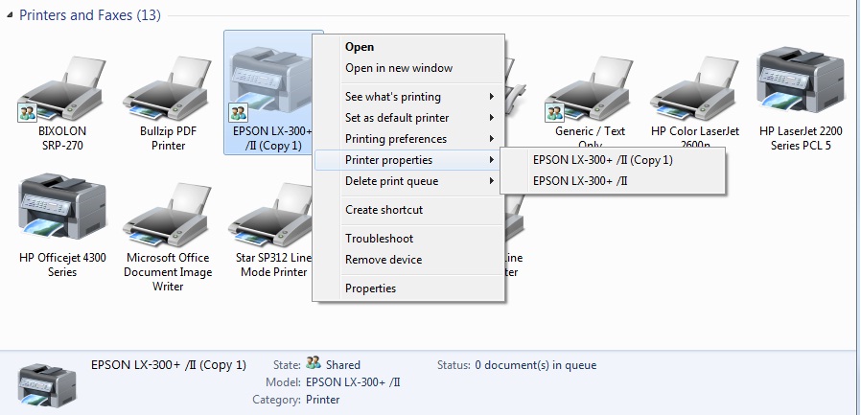Select Microsoft Office Document Image Writer icon
The width and height of the screenshot is (861, 415).
tap(167, 217)
